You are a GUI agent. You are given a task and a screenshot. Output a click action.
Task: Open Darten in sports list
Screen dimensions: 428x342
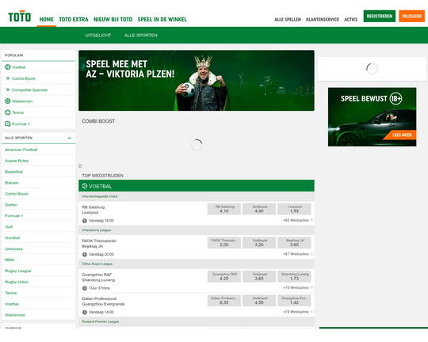point(39,205)
